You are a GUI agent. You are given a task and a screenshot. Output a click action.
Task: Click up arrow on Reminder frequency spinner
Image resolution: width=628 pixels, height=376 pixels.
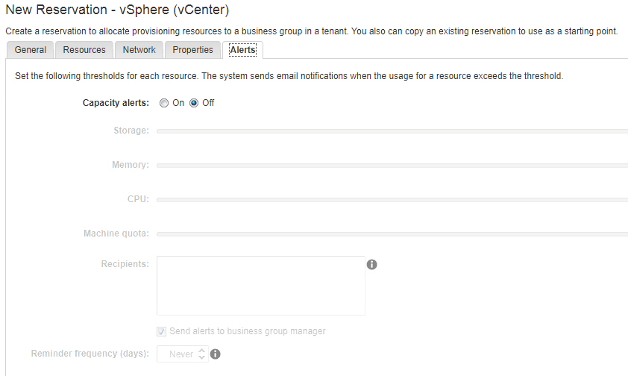click(201, 351)
